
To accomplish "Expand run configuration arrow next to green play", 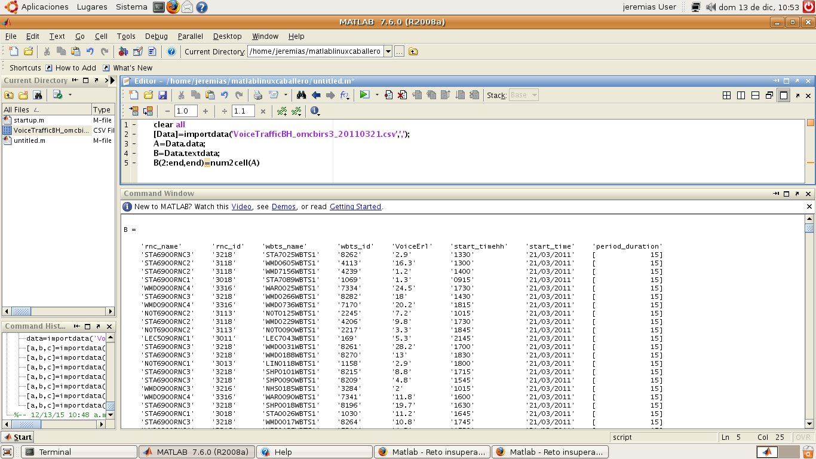I will [377, 95].
